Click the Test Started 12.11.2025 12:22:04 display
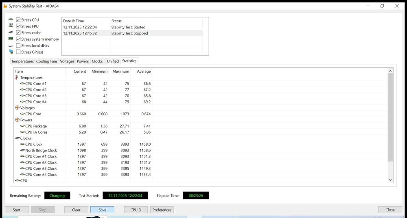The height and width of the screenshot is (218, 407). point(125,196)
